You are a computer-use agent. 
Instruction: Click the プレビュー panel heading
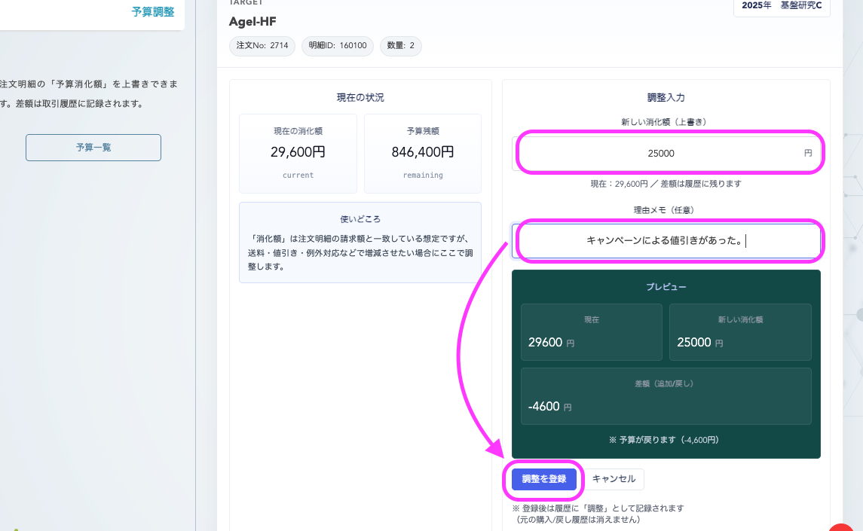[x=666, y=287]
